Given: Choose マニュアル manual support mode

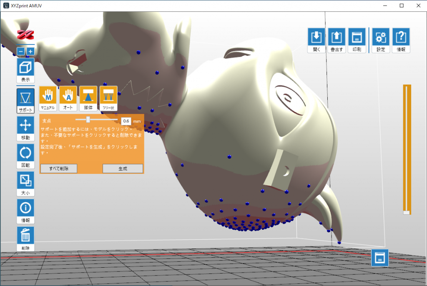Looking at the screenshot, I should [48, 98].
